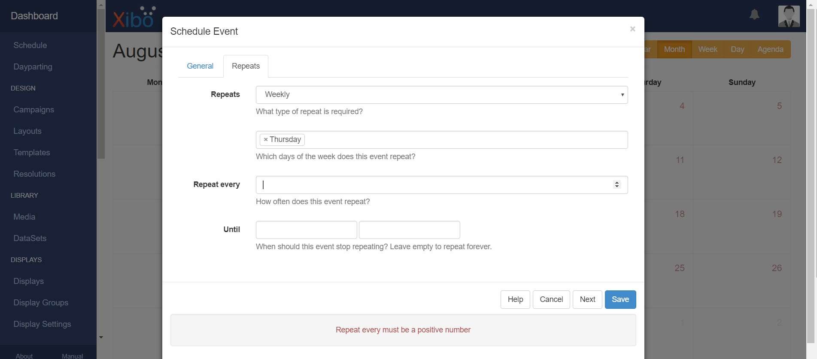Viewport: 817px width, 359px height.
Task: Click calendar day 25
Action: tap(680, 268)
